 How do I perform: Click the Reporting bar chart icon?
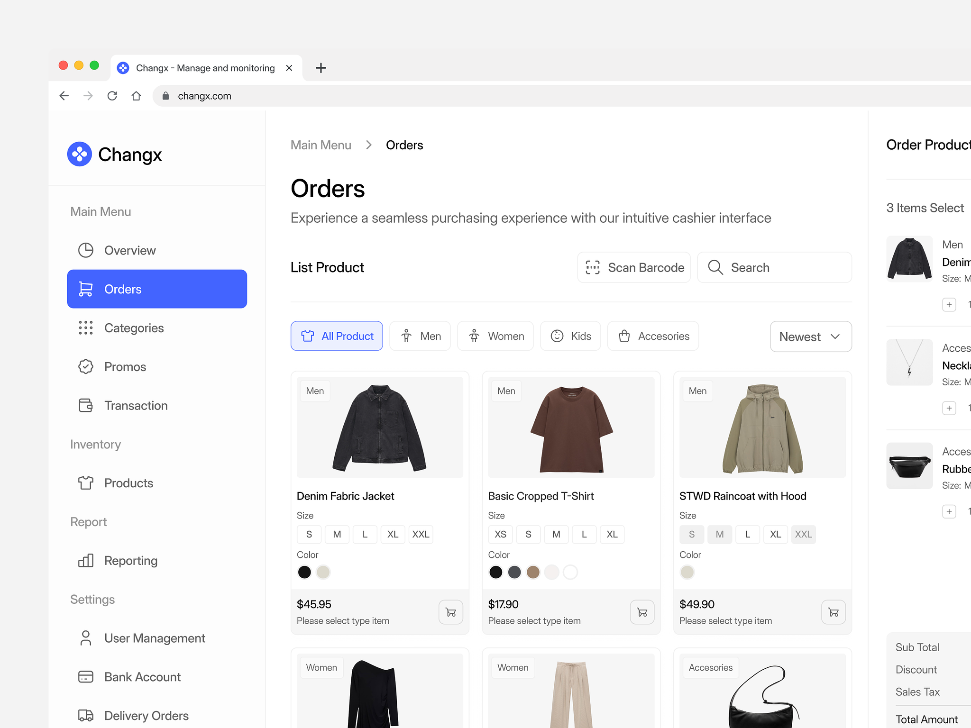85,561
